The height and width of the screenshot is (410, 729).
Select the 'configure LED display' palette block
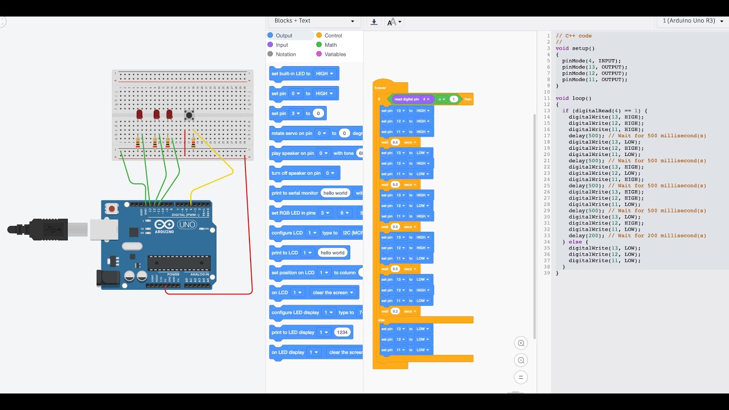tap(316, 313)
